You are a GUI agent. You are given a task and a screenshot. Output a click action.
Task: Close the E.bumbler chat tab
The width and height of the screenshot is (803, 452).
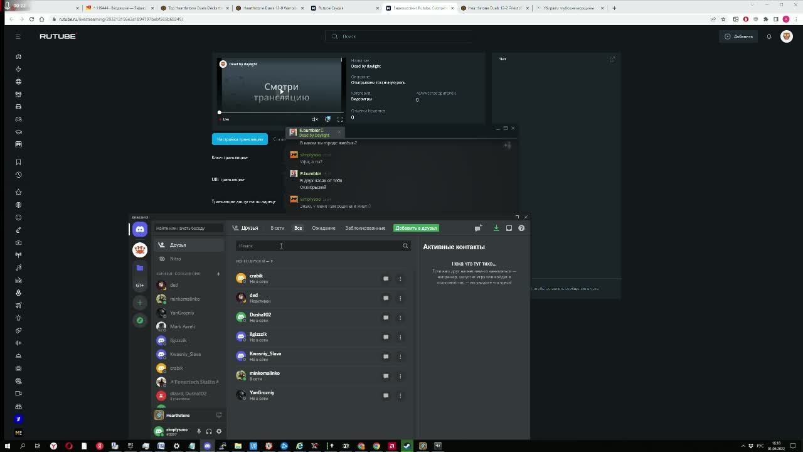(339, 132)
